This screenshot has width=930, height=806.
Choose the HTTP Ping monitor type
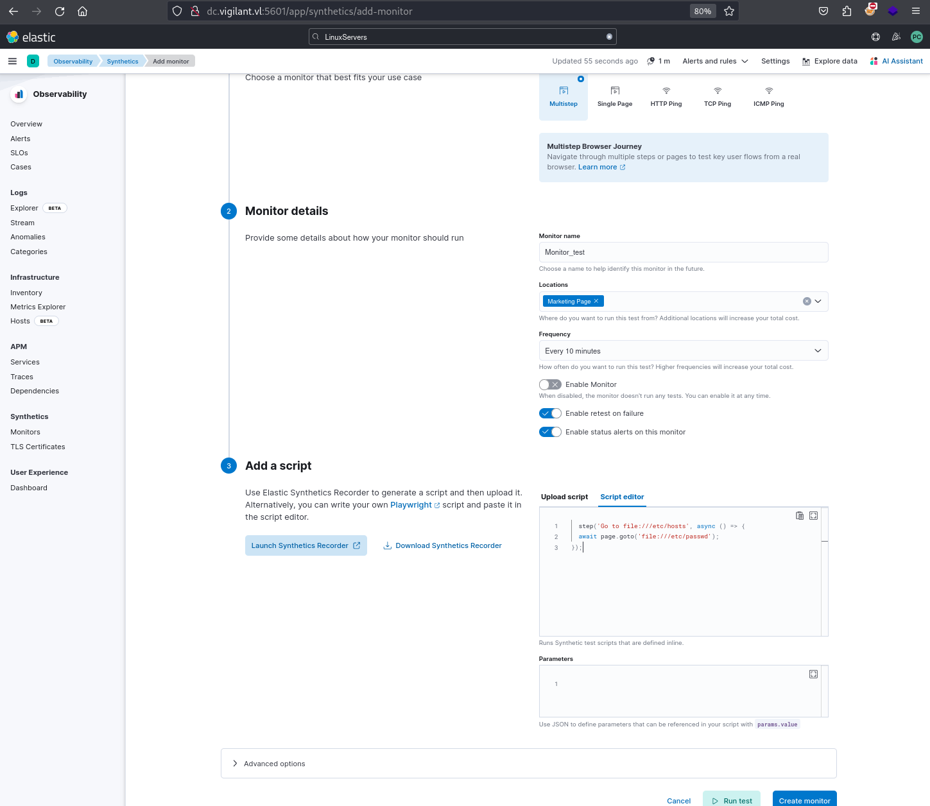[666, 97]
